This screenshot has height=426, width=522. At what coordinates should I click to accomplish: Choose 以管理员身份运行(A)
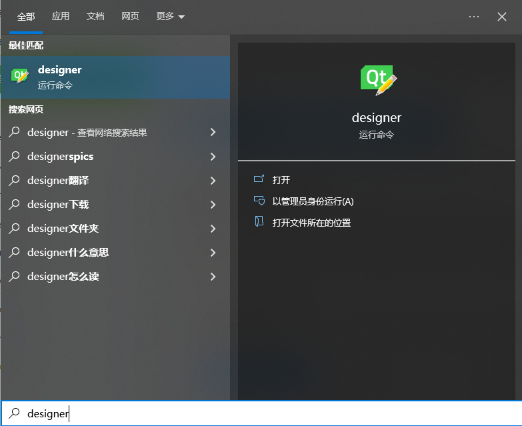(x=313, y=201)
